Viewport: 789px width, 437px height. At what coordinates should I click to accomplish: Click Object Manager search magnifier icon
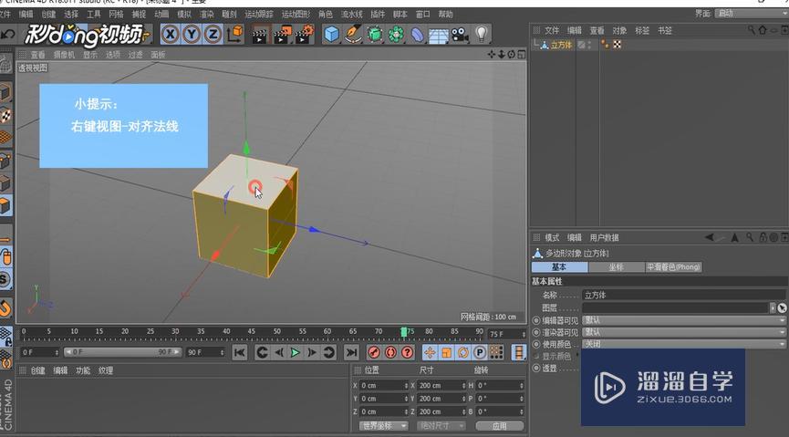click(x=752, y=30)
